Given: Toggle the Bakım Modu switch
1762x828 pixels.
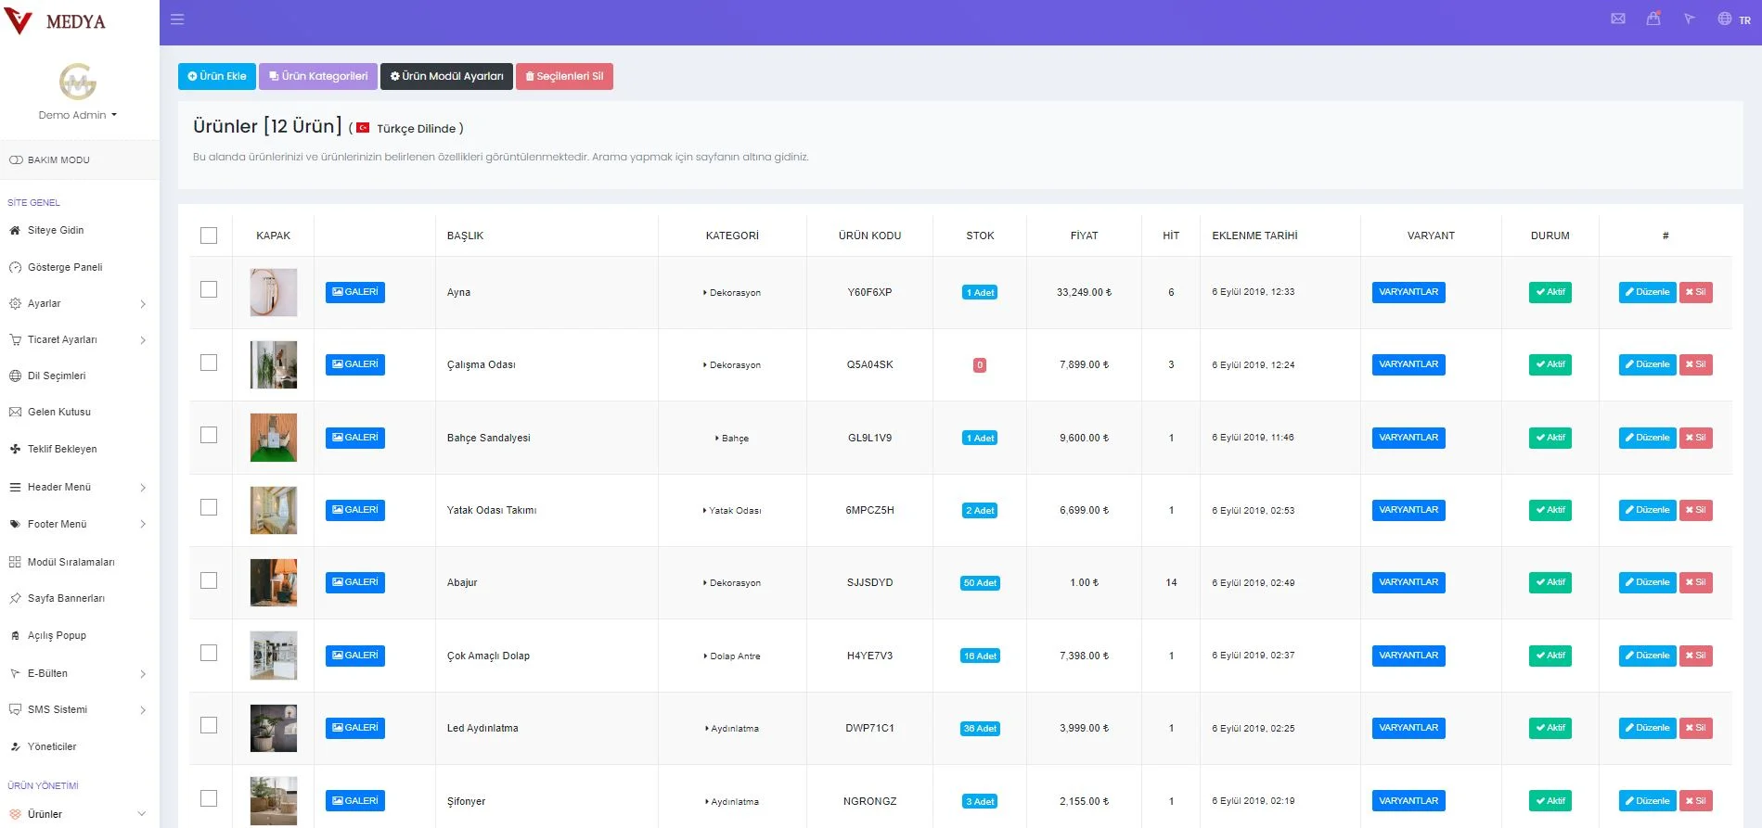Looking at the screenshot, I should tap(16, 159).
